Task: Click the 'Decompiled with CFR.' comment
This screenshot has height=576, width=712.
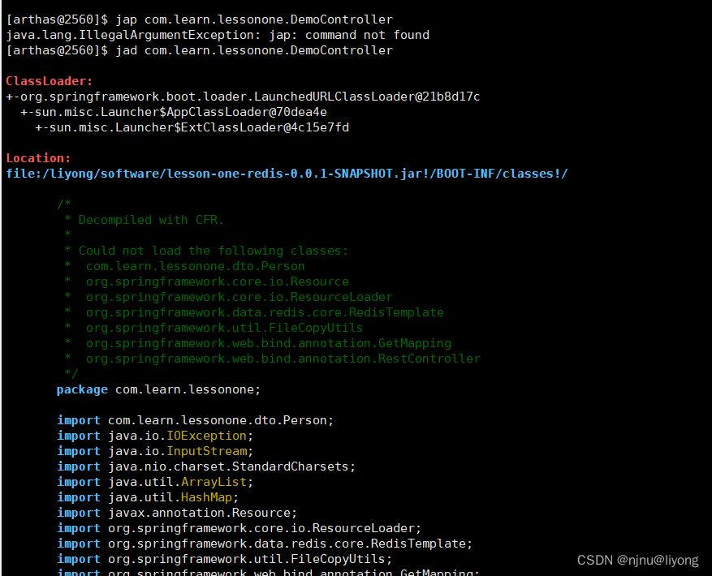Action: click(151, 220)
